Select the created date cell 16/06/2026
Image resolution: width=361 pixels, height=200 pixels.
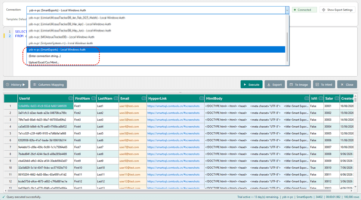coord(347,106)
